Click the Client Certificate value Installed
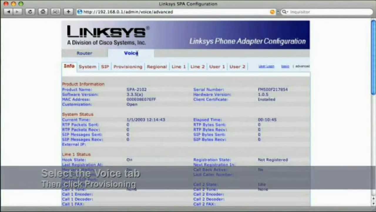This screenshot has width=376, height=212. pos(266,100)
